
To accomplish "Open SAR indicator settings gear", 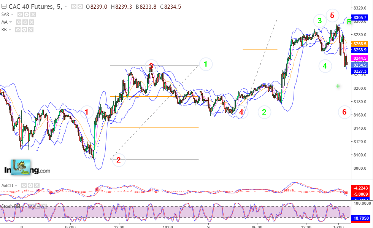I will (27, 14).
